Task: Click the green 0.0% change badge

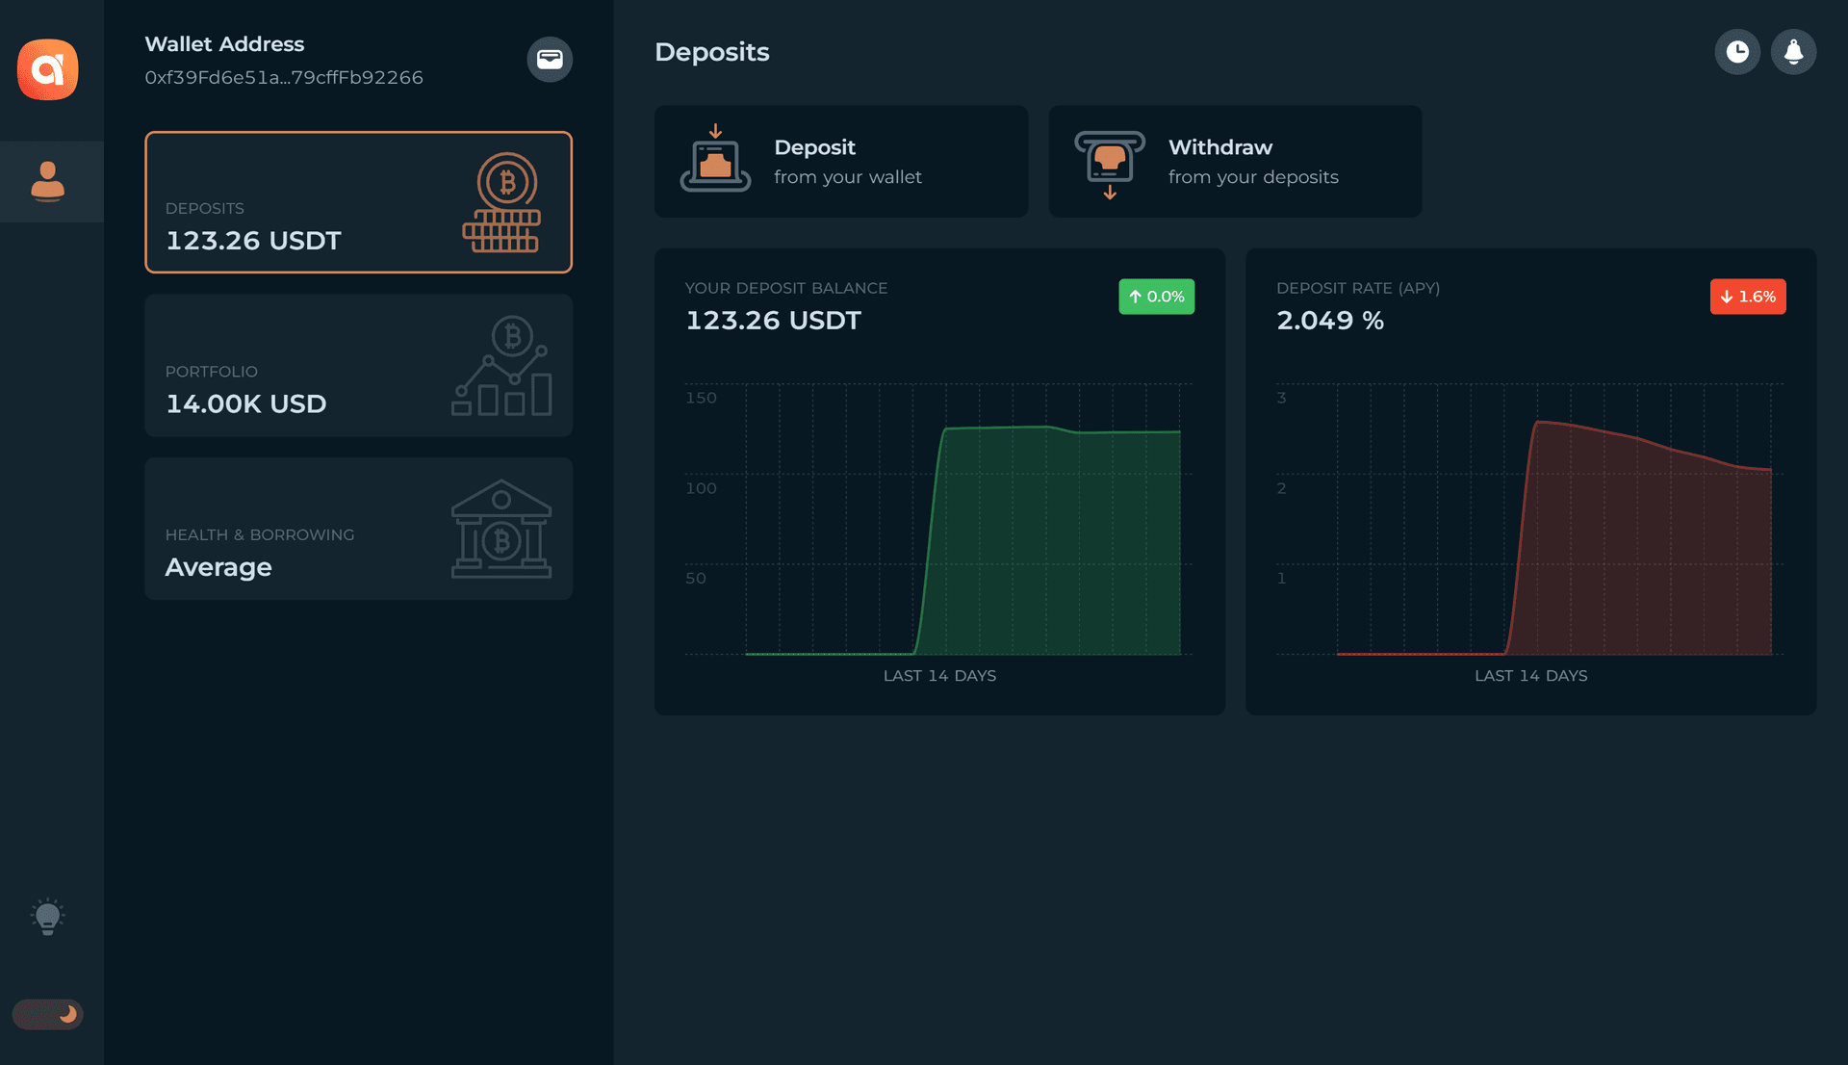Action: click(x=1156, y=297)
